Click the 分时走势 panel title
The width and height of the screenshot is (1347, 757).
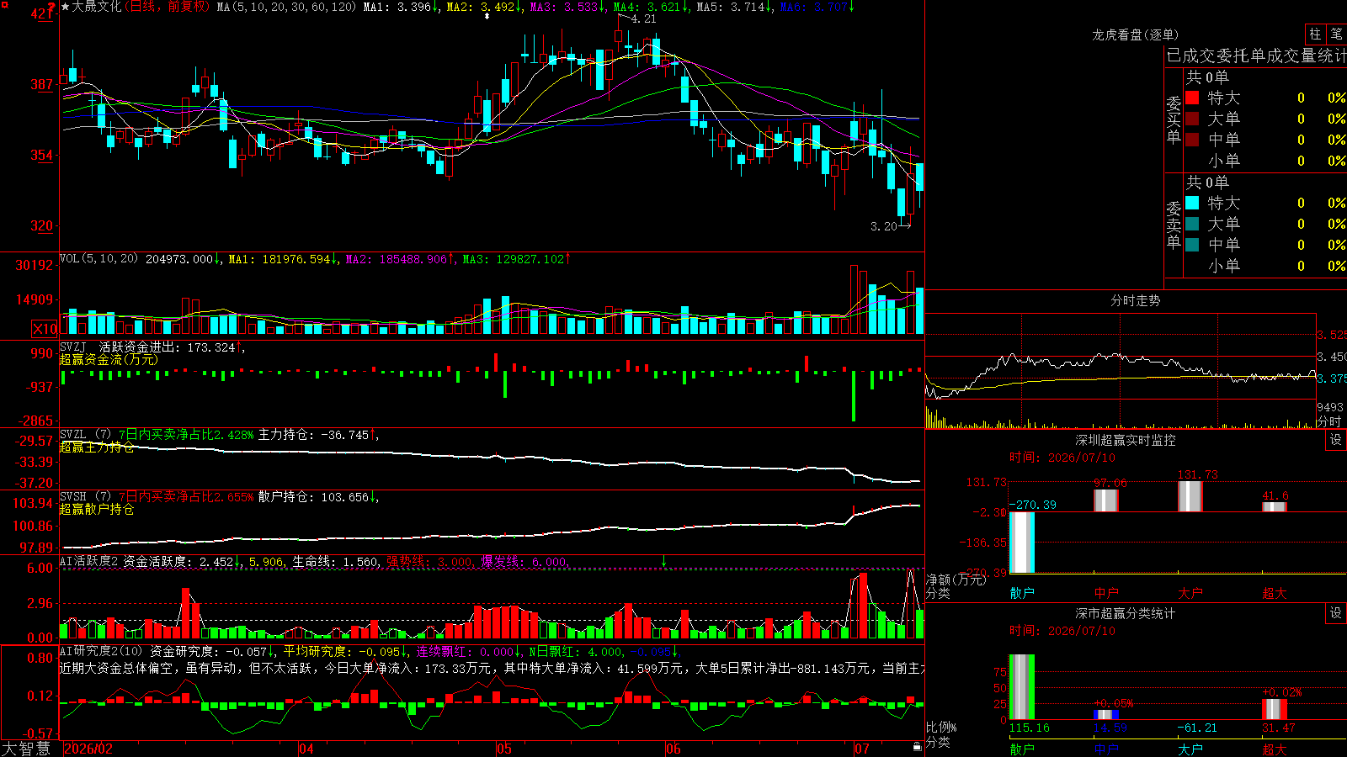(x=1135, y=300)
